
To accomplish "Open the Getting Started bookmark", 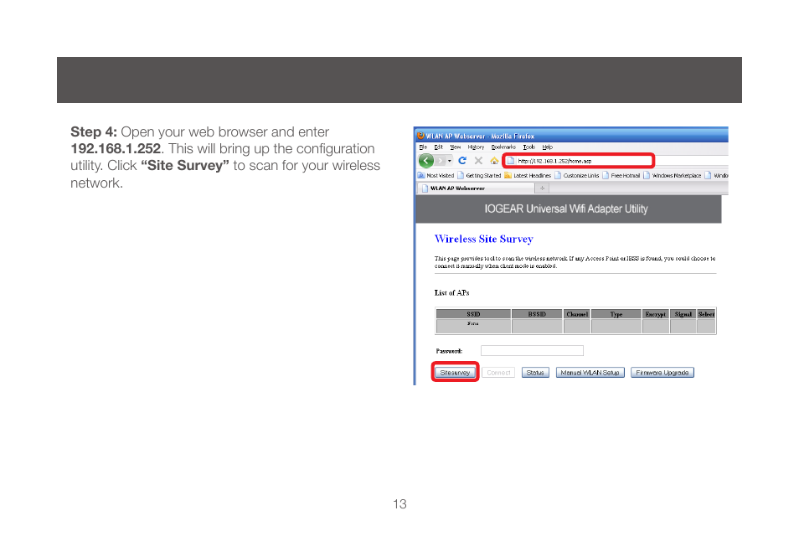I will click(480, 175).
